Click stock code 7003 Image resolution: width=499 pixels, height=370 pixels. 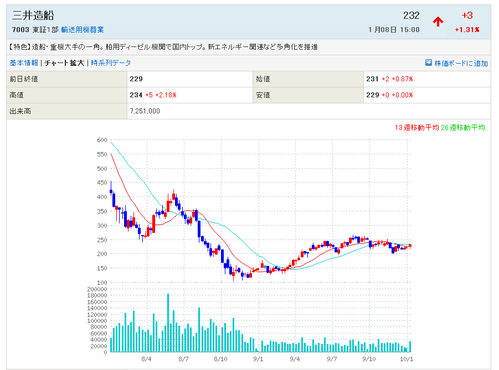[x=20, y=29]
